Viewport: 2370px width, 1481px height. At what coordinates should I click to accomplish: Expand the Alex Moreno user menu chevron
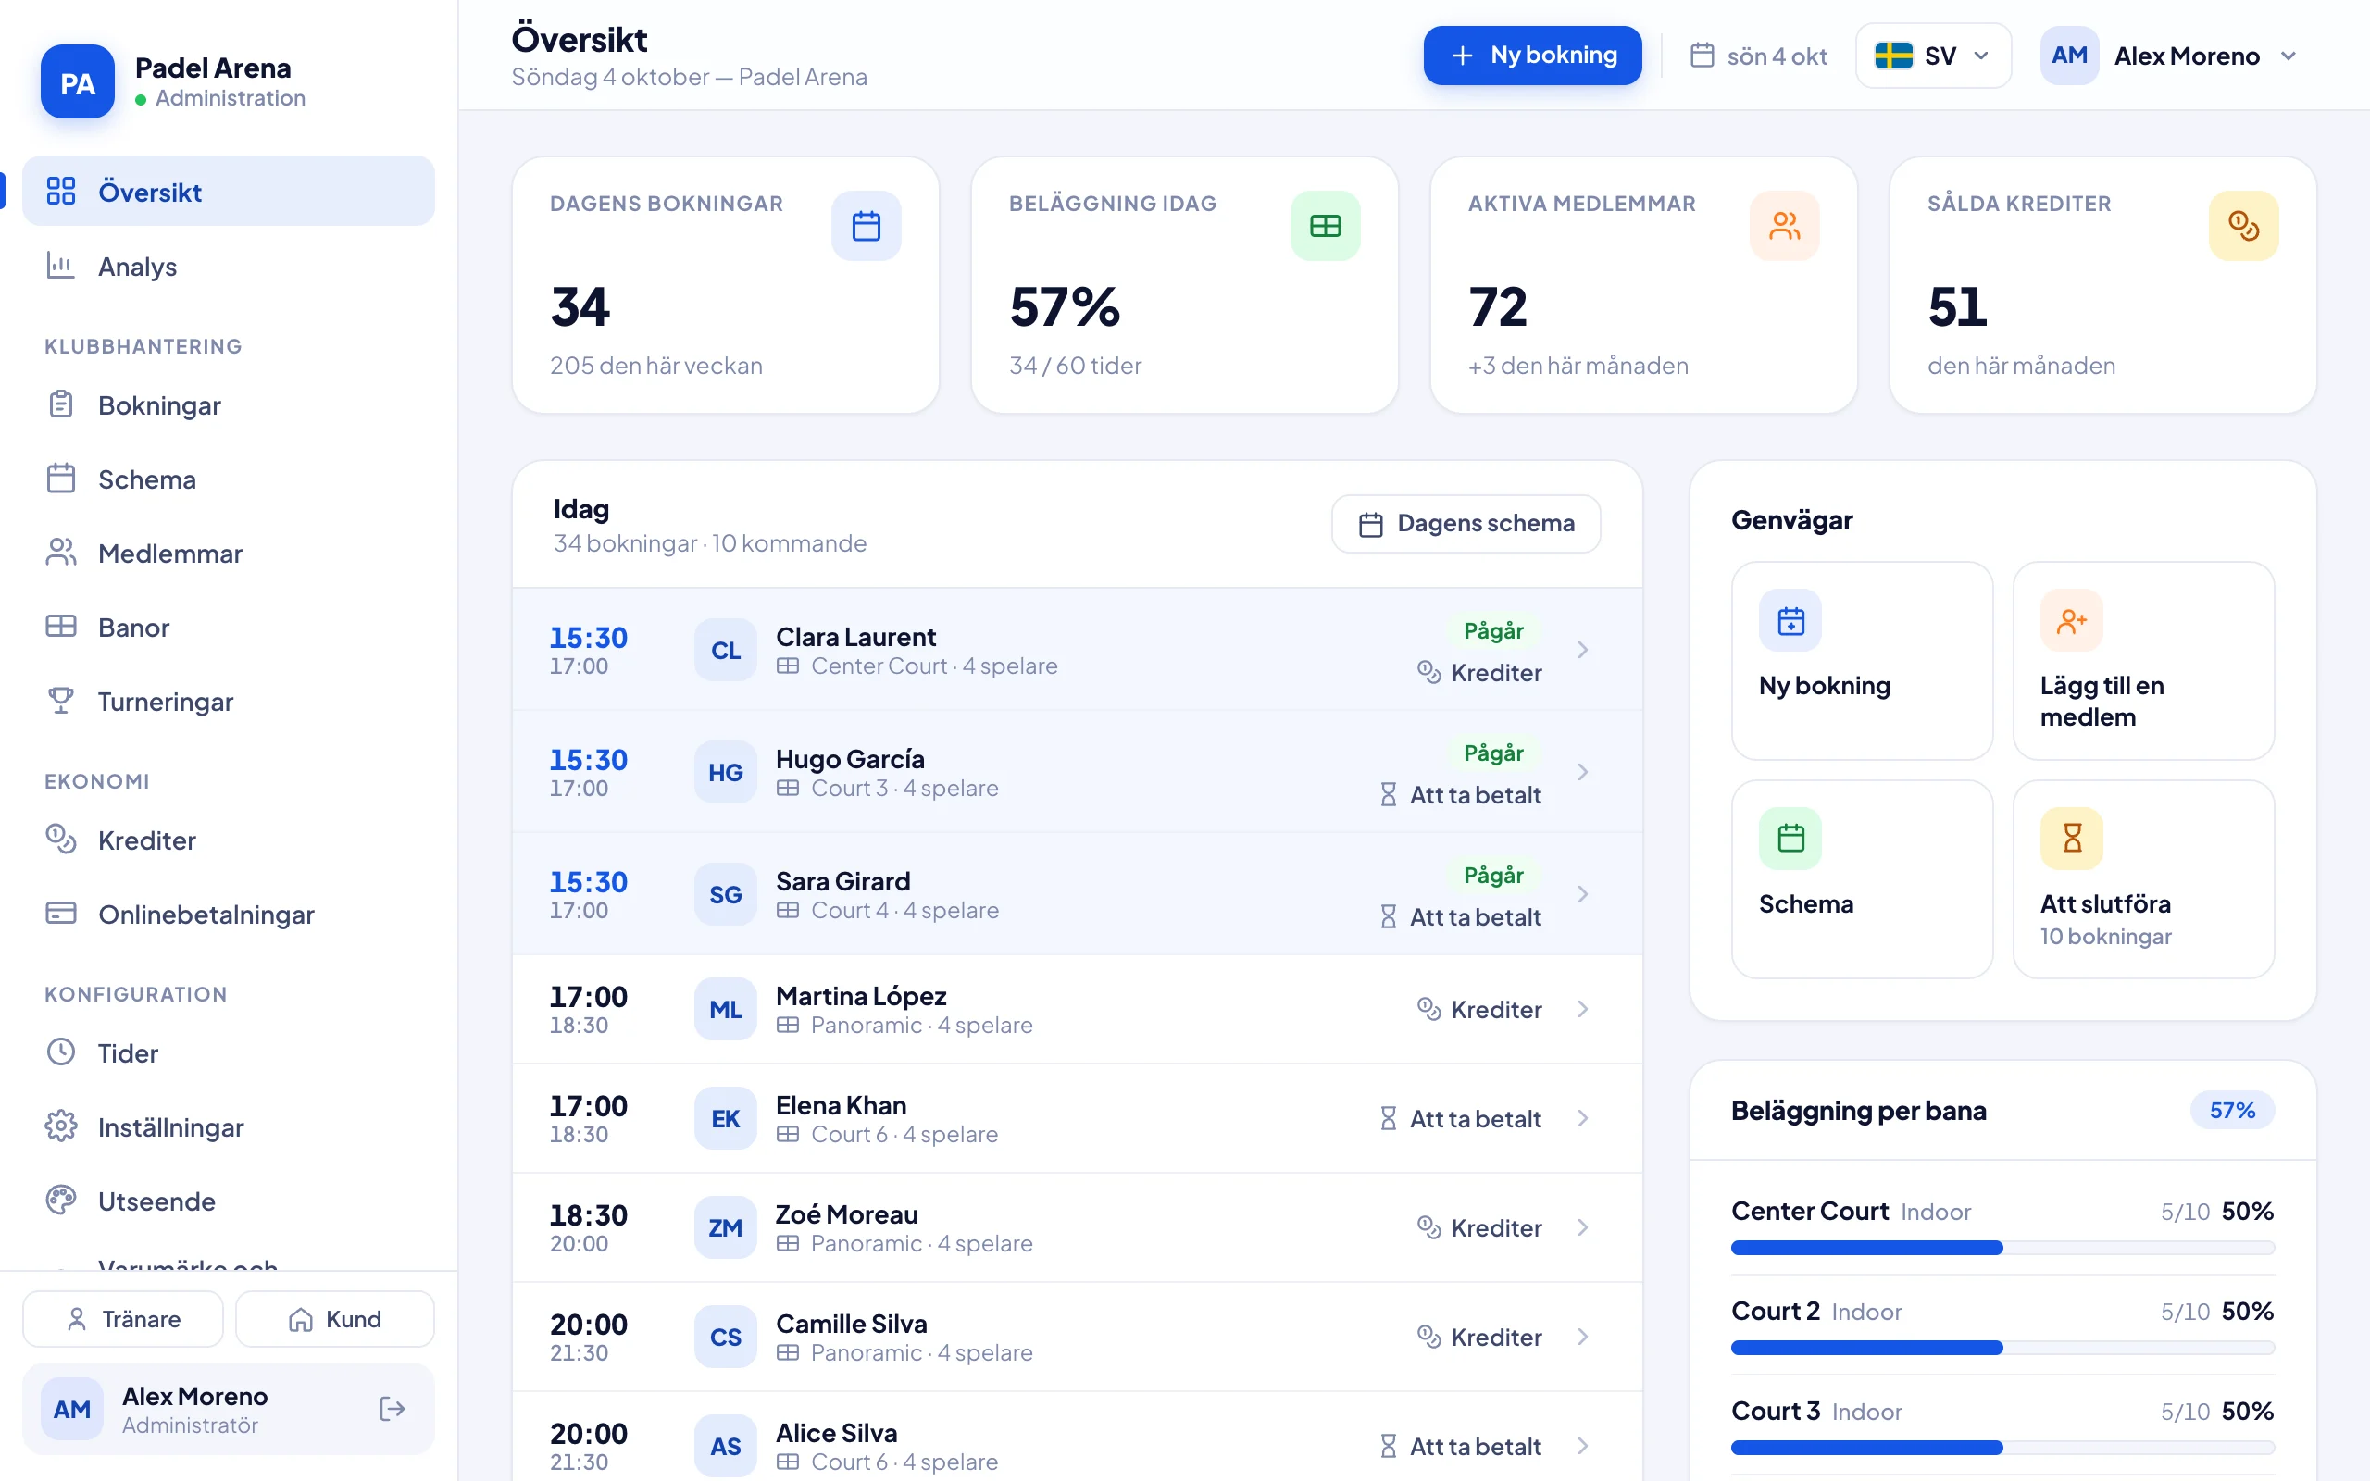click(x=2288, y=56)
